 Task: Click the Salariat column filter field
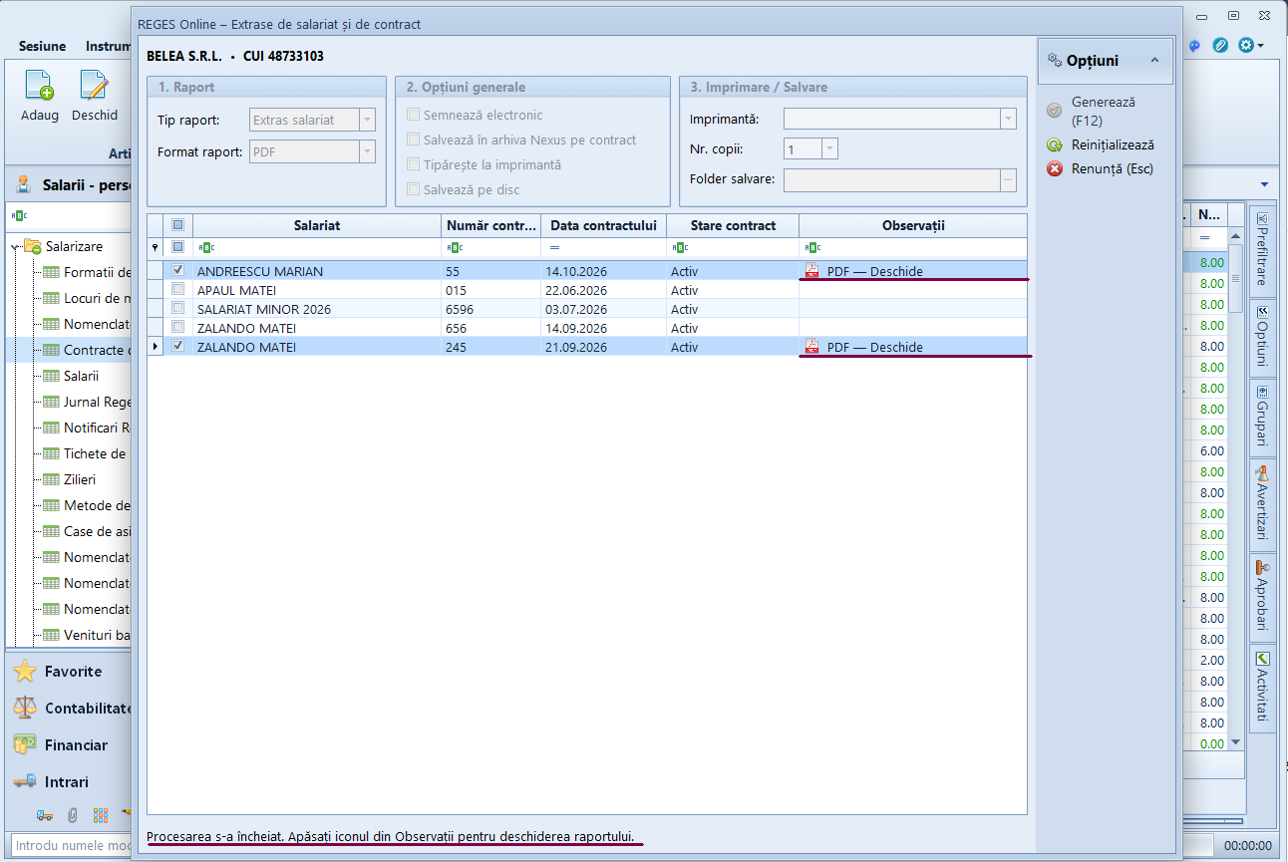[317, 247]
